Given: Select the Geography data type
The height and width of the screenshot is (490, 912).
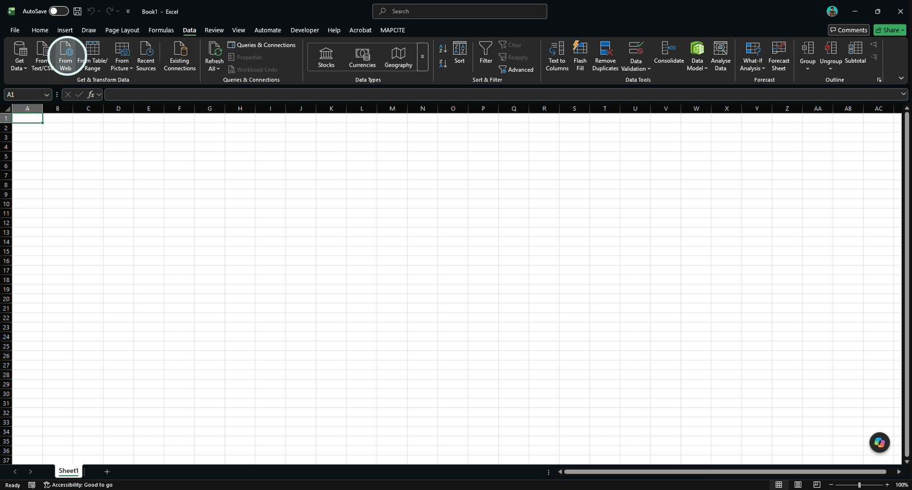Looking at the screenshot, I should tap(398, 57).
